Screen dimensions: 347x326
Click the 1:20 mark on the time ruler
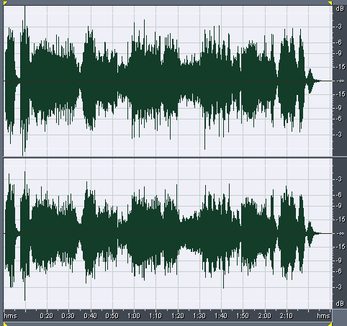(178, 315)
